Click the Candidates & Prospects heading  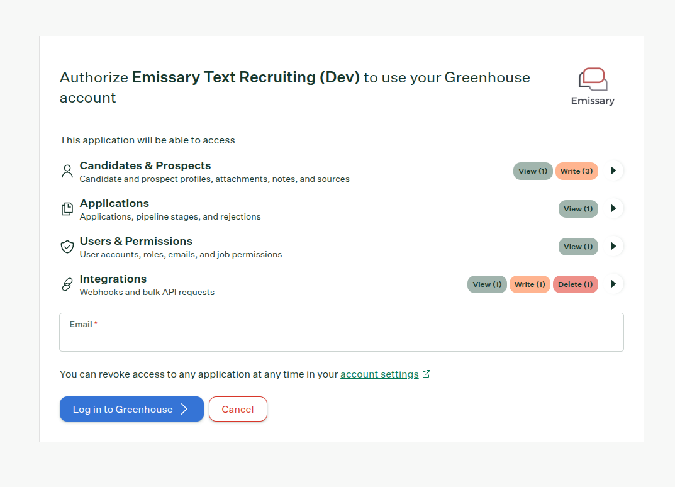pos(145,165)
